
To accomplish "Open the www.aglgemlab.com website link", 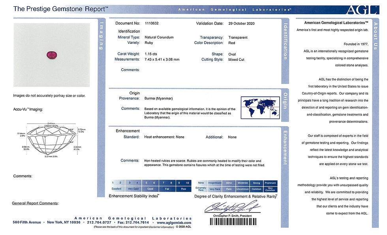I will point(174,222).
